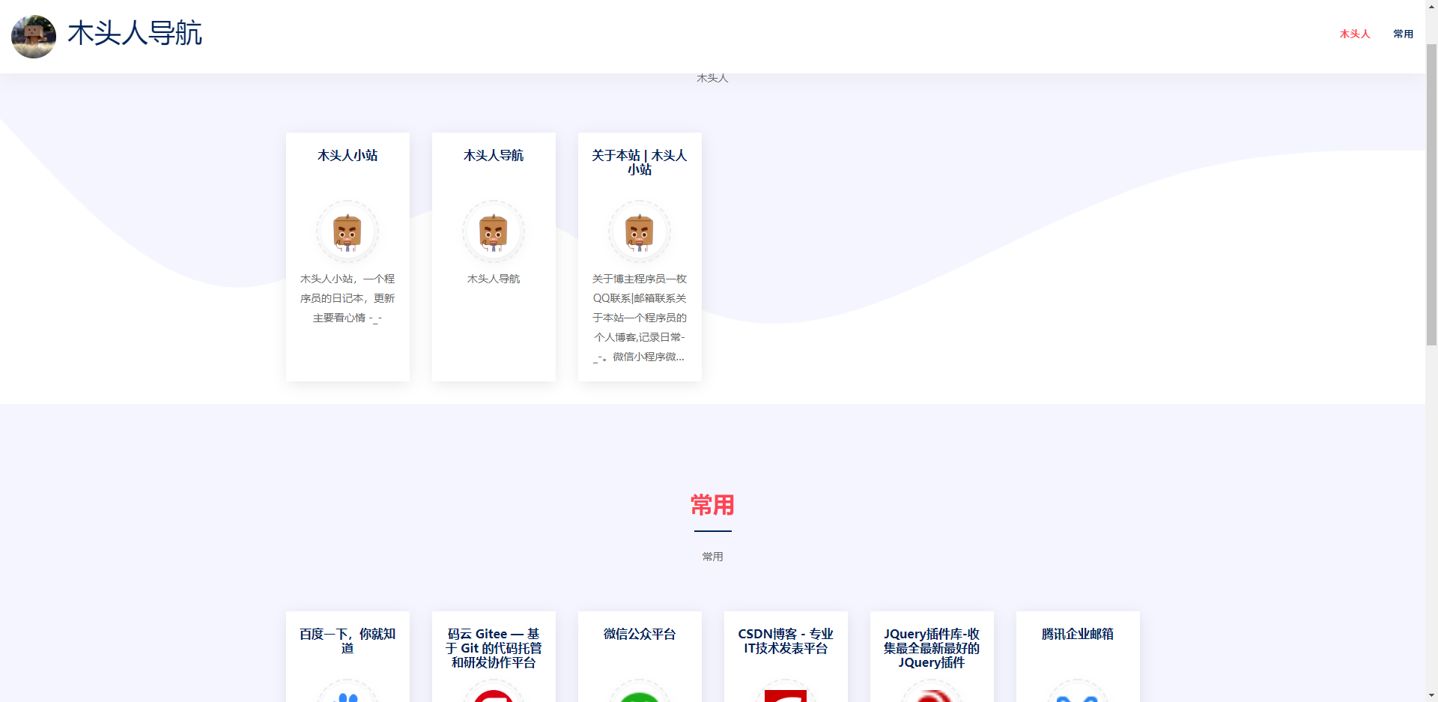Click the CSDN red logo icon
Viewport: 1438px width, 702px height.
click(x=785, y=695)
